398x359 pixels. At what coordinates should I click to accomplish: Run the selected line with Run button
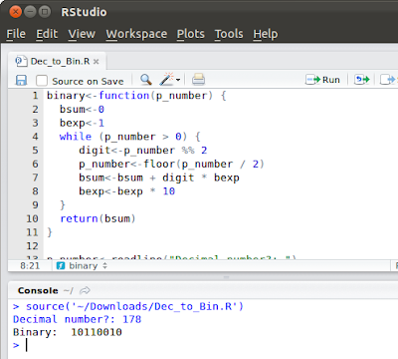pos(322,80)
